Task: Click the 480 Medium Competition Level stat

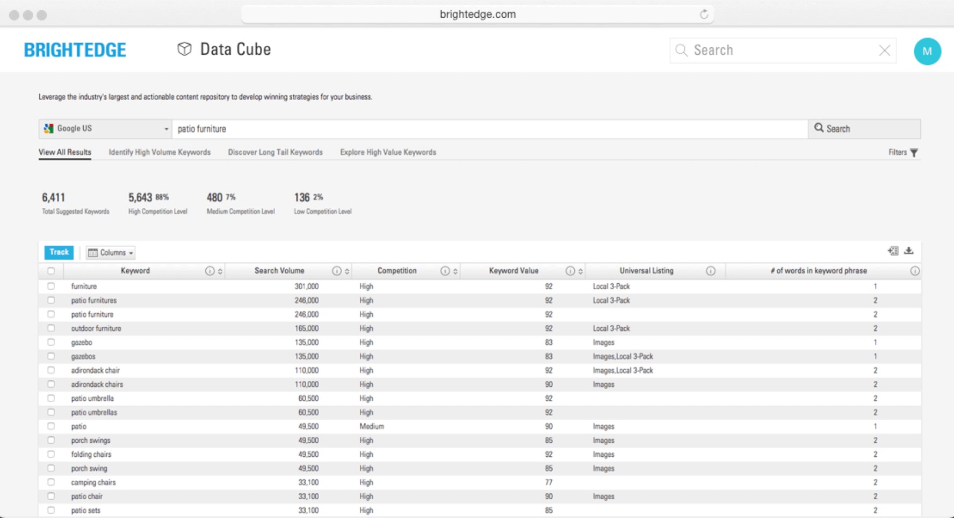Action: point(241,204)
